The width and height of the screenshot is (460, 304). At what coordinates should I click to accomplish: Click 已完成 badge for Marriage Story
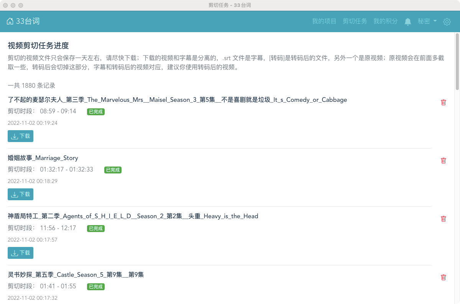[x=113, y=170]
